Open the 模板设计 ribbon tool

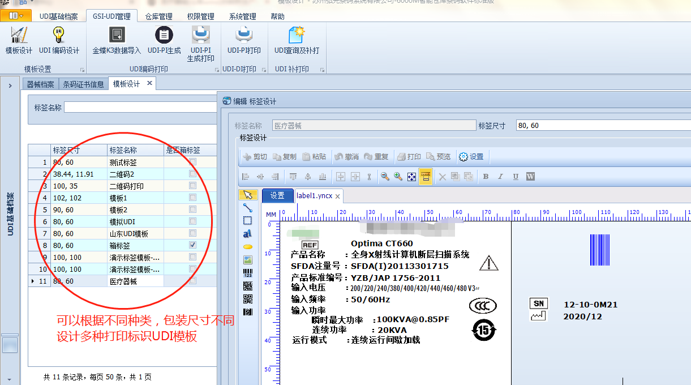pyautogui.click(x=19, y=41)
